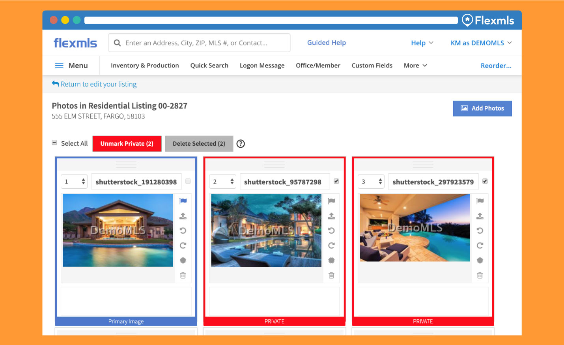Image resolution: width=564 pixels, height=345 pixels.
Task: Rotate shutterstock_297923579 photo counterclockwise
Action: [x=480, y=231]
